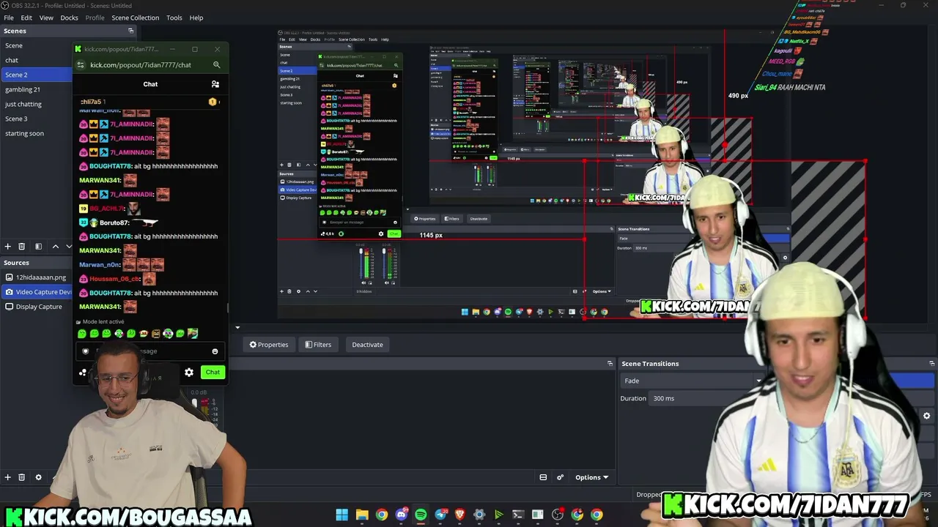Click the Deactivate button
938x527 pixels.
(367, 345)
